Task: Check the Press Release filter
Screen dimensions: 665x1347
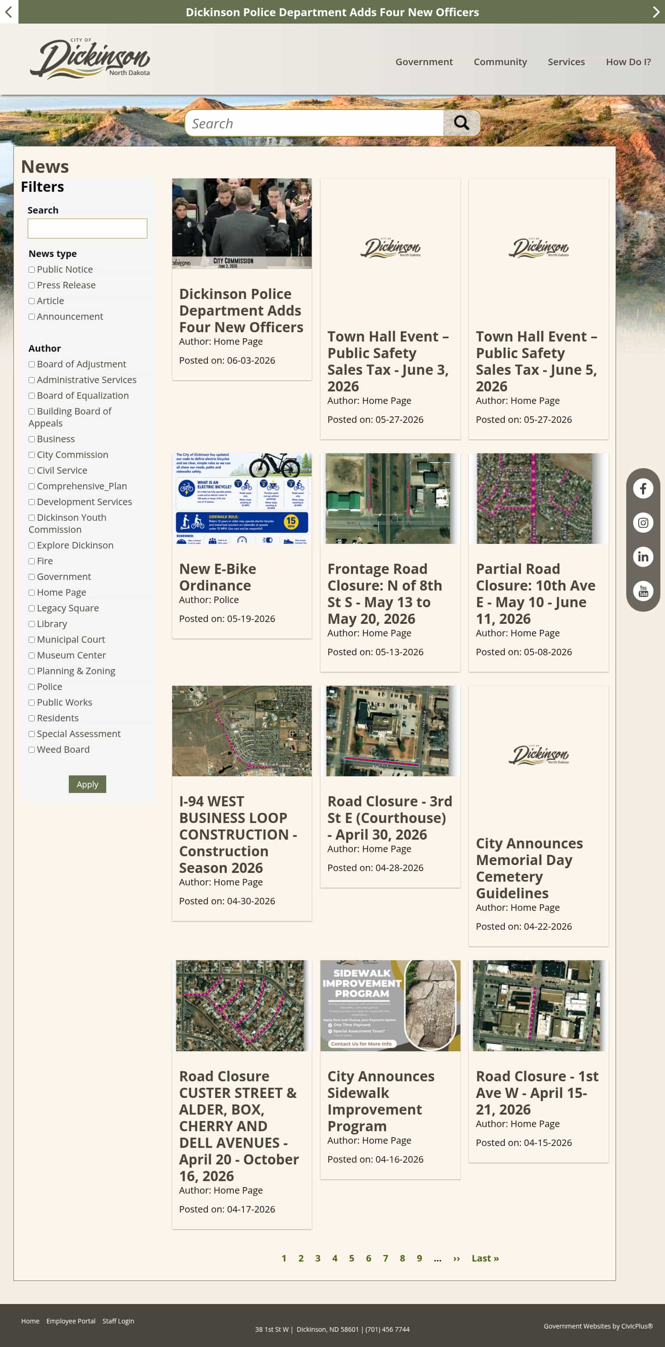Action: coord(32,286)
